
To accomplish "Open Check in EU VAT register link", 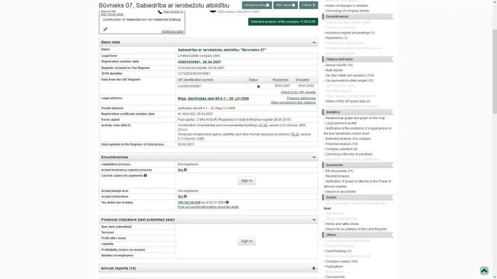I will coord(298,93).
